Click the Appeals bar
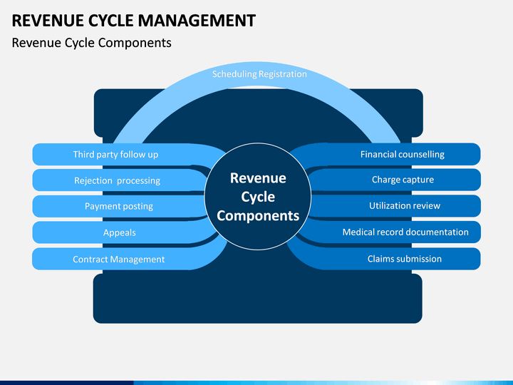This screenshot has height=385, width=513. 120,232
